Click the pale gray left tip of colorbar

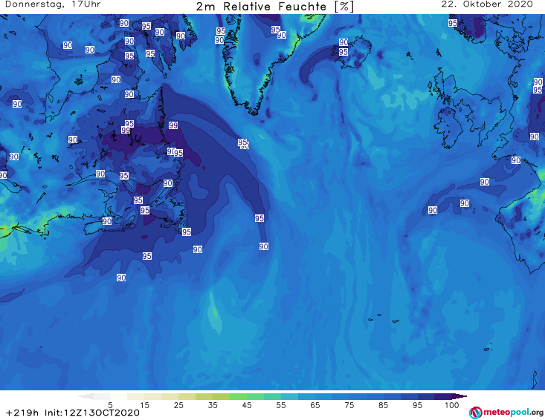[86, 396]
